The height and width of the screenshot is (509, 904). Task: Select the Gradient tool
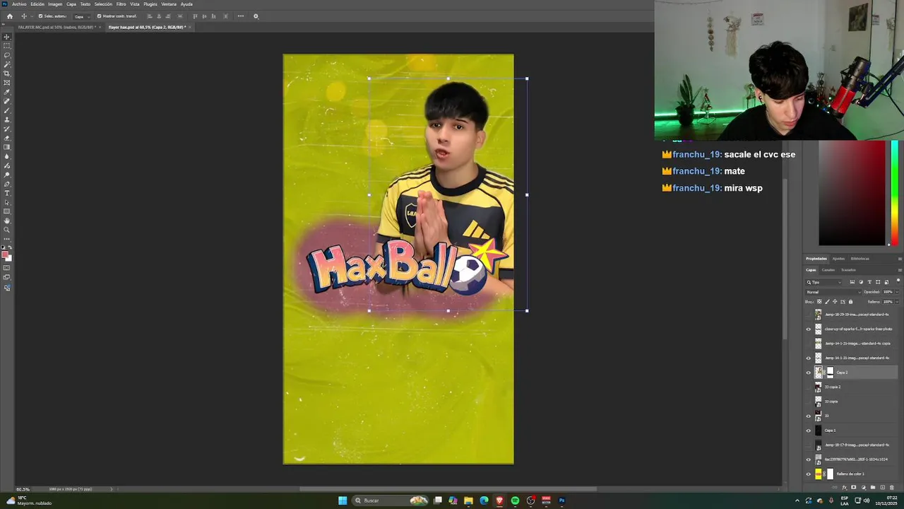tap(7, 147)
